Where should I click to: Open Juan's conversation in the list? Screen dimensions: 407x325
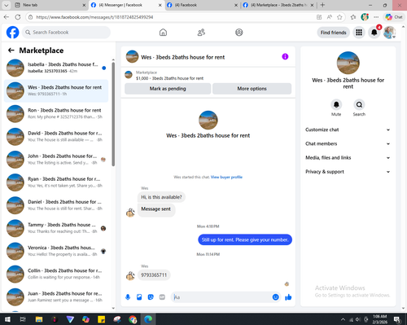click(x=56, y=297)
